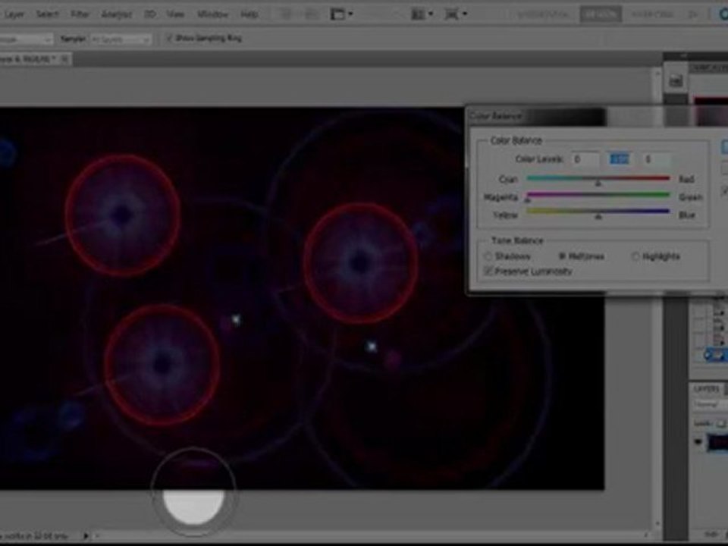
Task: Open the Select menu
Action: click(47, 14)
